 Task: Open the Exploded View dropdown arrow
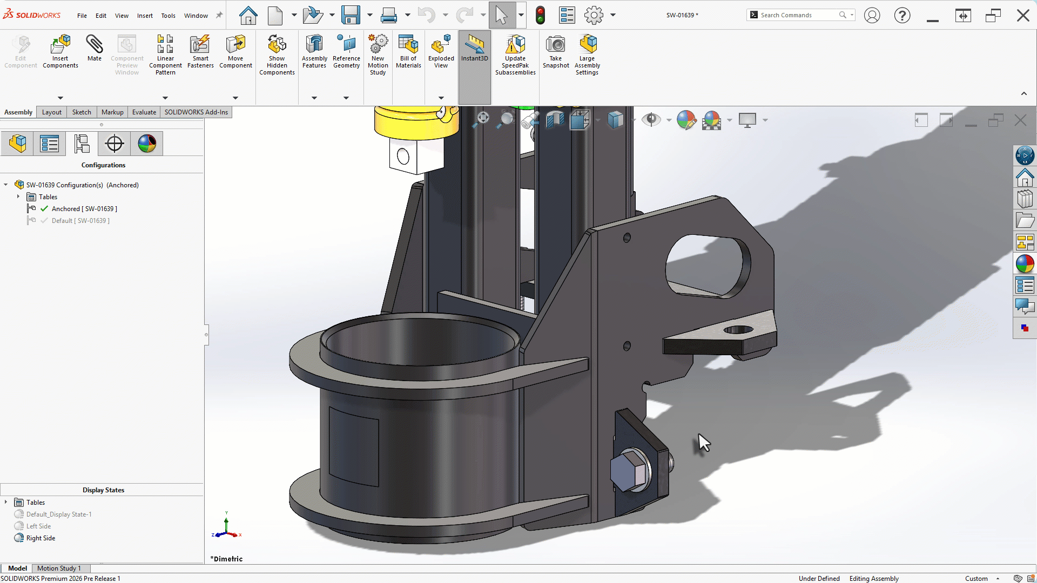441,98
